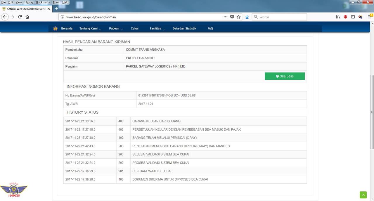374x201 pixels.
Task: Expand the Fasilitas navigation dropdown
Action: (x=157, y=29)
